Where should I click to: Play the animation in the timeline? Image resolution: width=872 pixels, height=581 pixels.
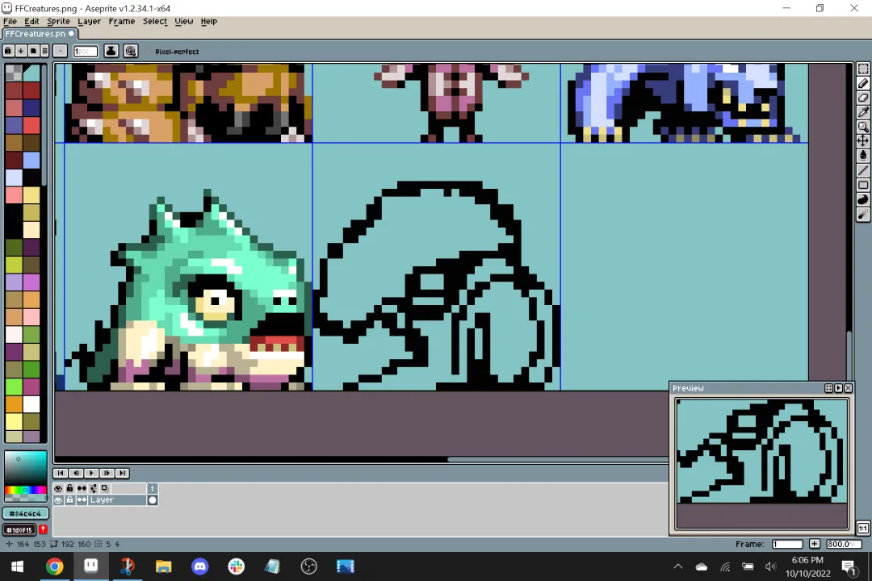[91, 473]
